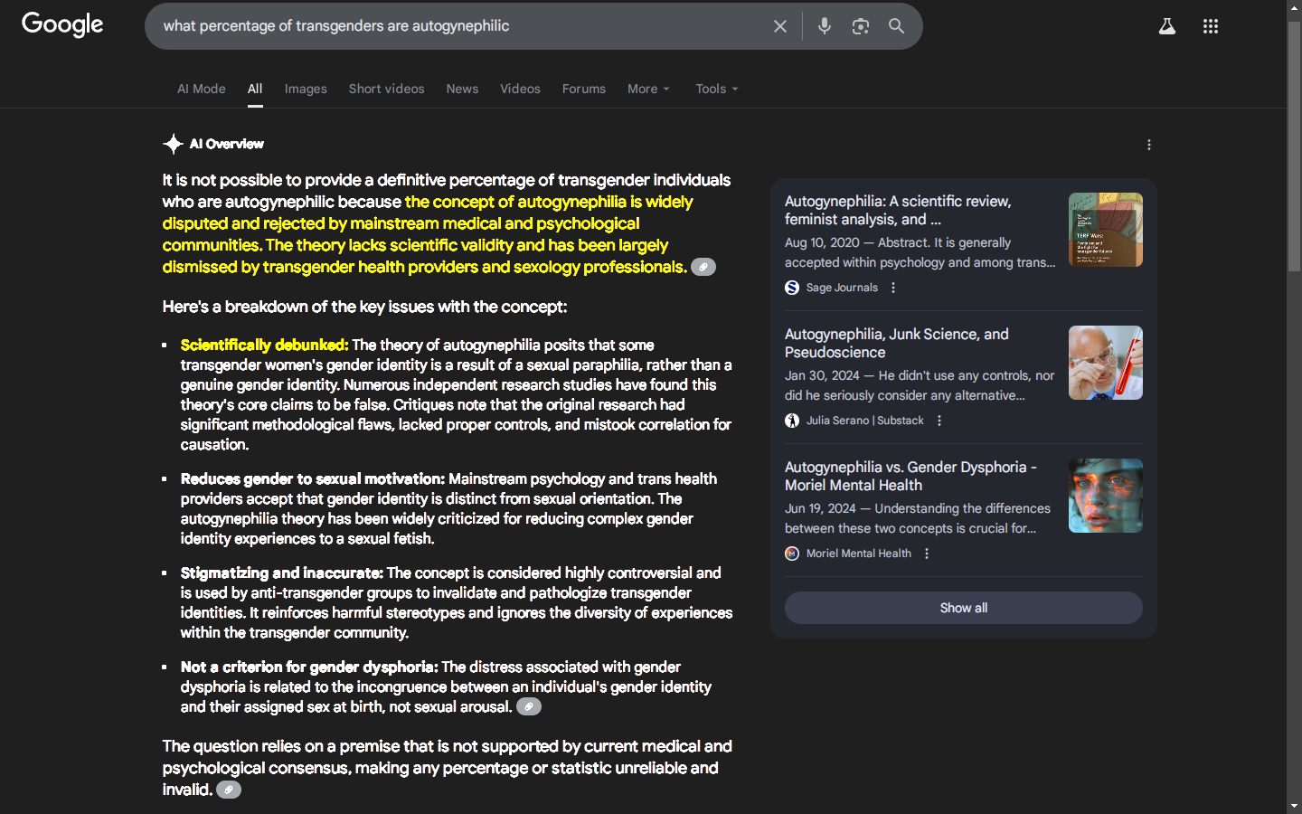Click the Sage Journals favicon
Image resolution: width=1302 pixels, height=814 pixels.
[792, 288]
